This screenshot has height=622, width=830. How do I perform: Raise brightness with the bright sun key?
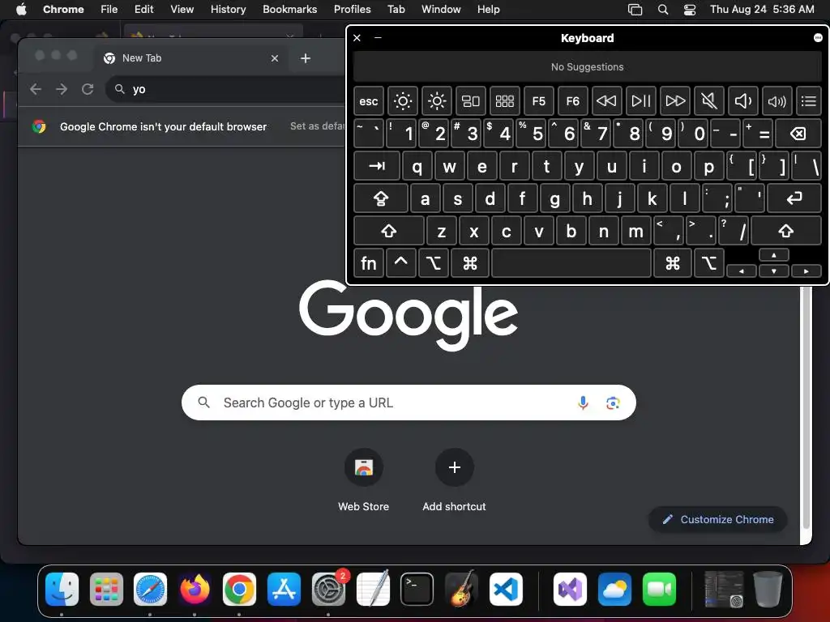(437, 101)
